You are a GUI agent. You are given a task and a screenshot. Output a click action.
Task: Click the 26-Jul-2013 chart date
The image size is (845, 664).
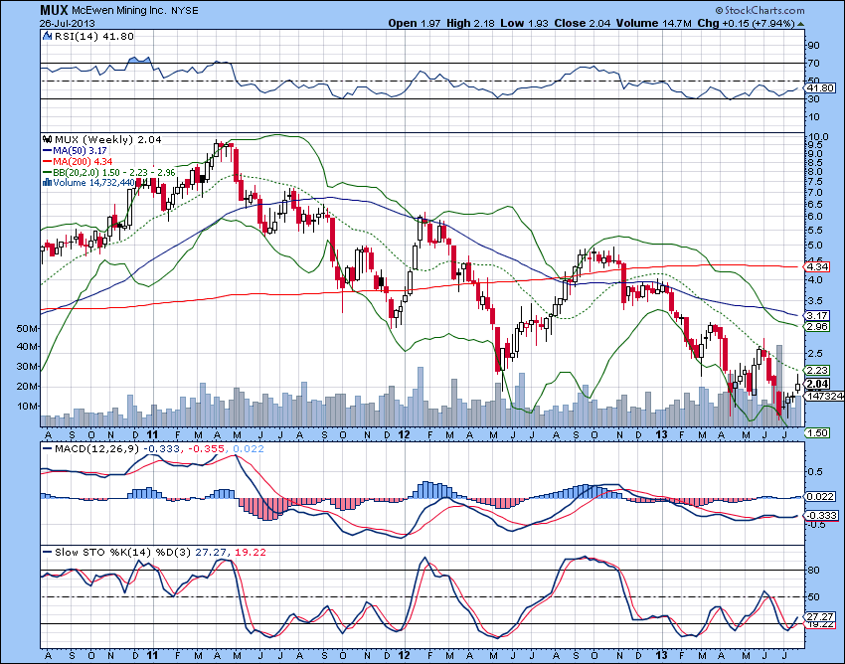coord(68,23)
